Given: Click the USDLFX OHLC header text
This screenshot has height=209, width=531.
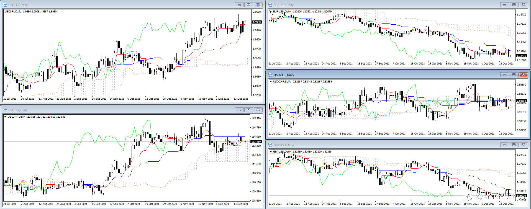Looking at the screenshot, I should 31,12.
